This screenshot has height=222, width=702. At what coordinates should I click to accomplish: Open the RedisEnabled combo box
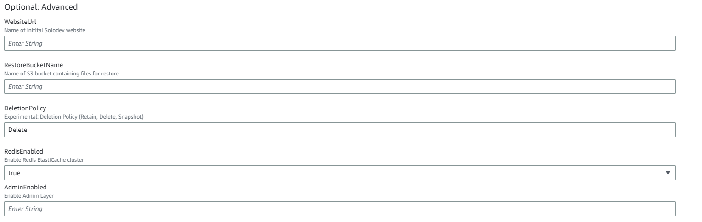click(340, 173)
